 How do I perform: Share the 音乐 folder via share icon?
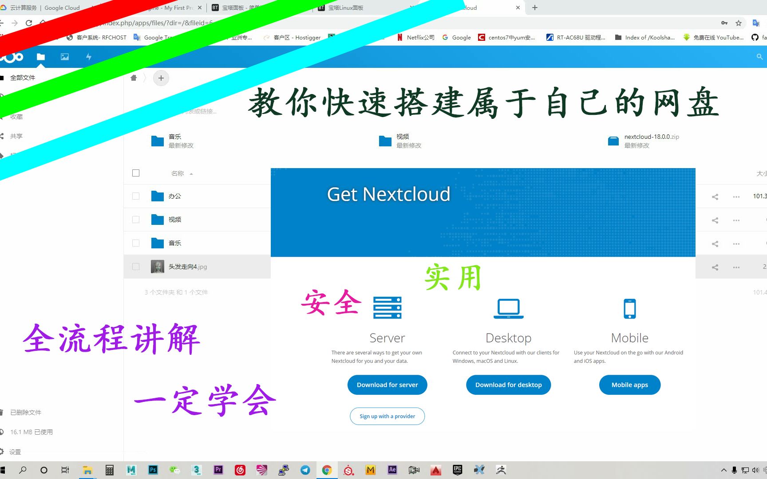click(715, 243)
